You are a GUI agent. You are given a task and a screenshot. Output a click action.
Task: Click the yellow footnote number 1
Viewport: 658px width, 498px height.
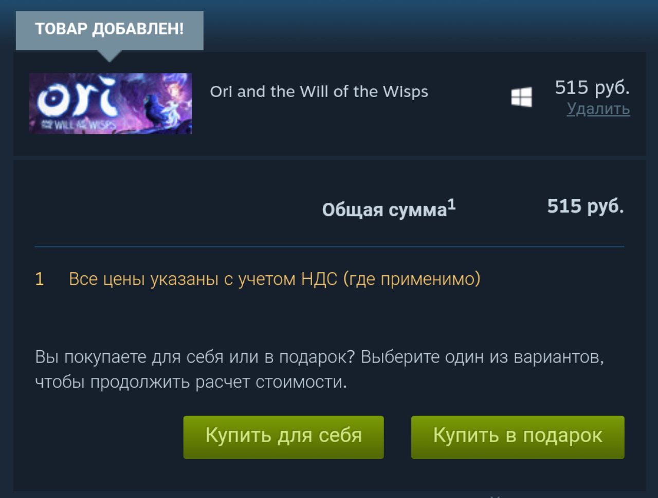click(x=40, y=279)
